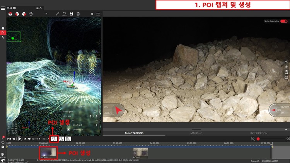Zoom out the timeline magnifier
The height and width of the screenshot is (163, 290).
click(x=253, y=139)
